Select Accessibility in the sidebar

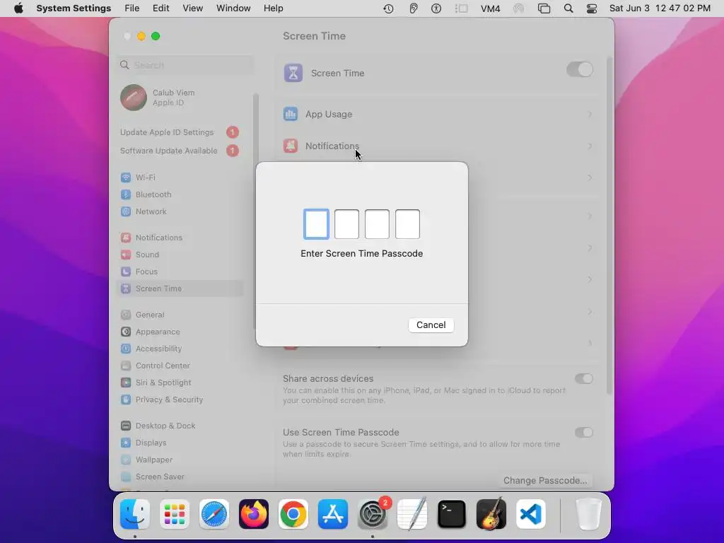point(180,349)
